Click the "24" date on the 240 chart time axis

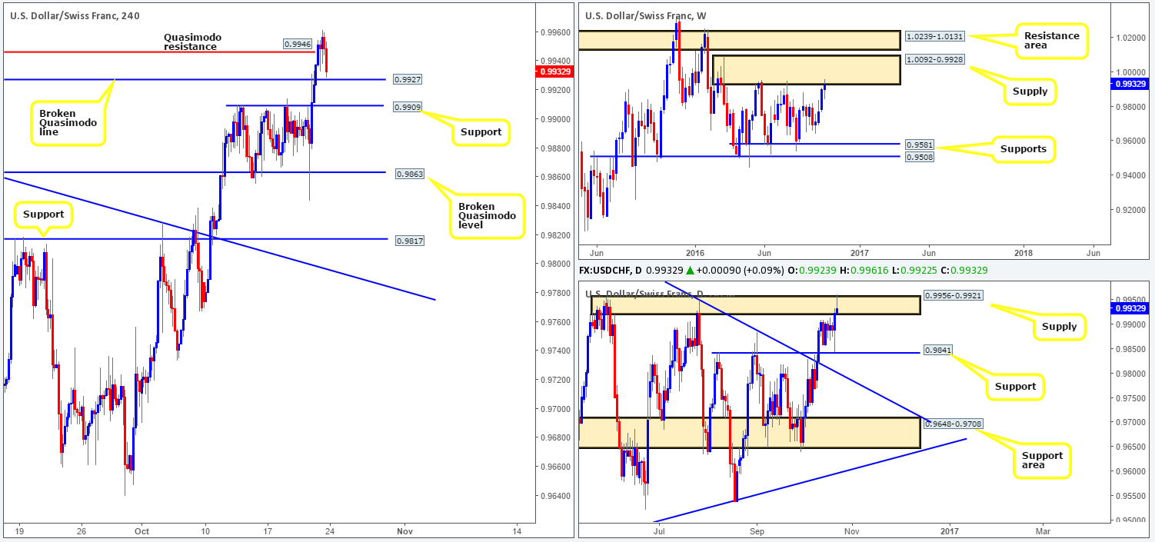(329, 530)
